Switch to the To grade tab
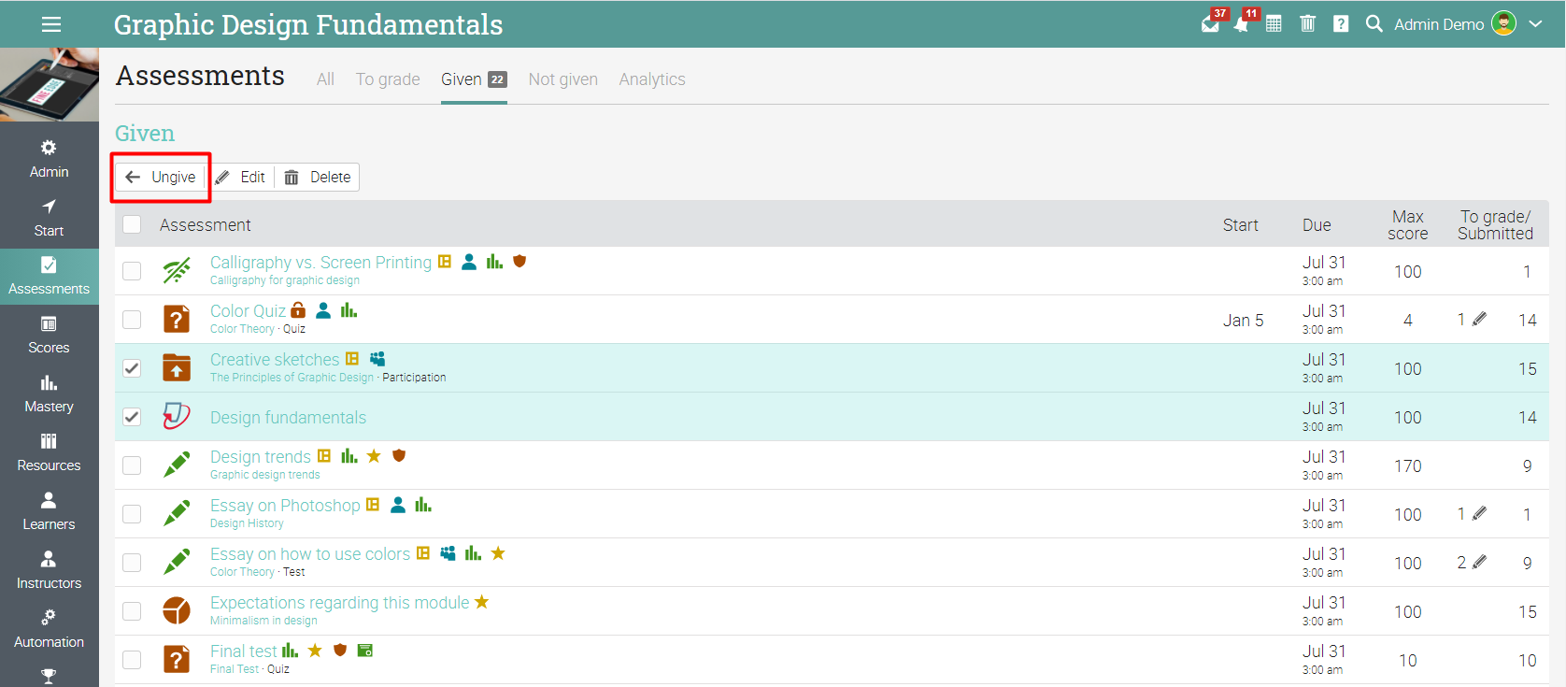 click(388, 79)
